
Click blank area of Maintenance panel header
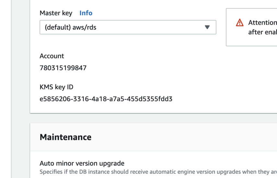(x=181, y=137)
